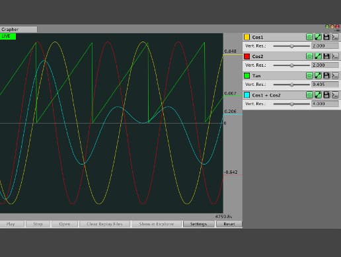The width and height of the screenshot is (341, 257).
Task: Click the Cos1 + Cos2 Vert. Res. field 4.000
Action: pos(325,104)
